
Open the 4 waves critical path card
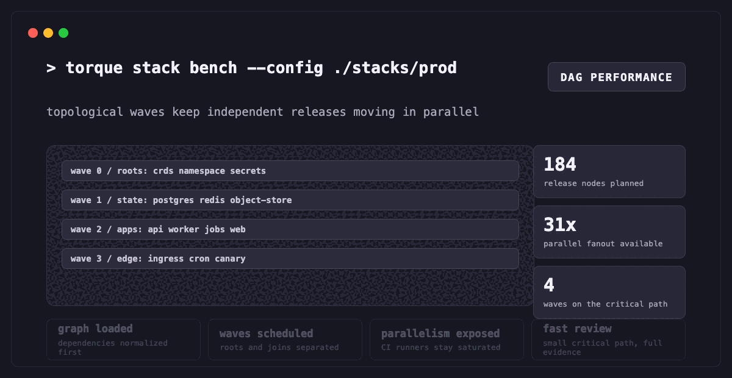(x=609, y=292)
